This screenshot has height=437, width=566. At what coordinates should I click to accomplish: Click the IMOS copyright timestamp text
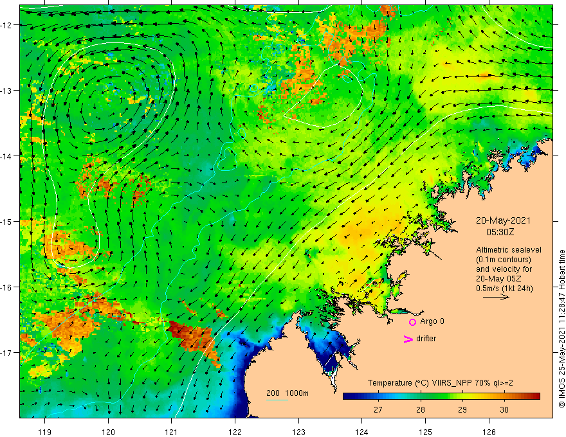coord(561,328)
